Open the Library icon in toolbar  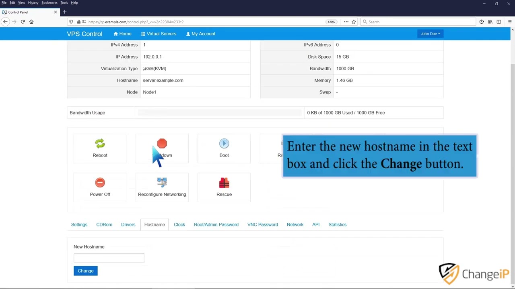pyautogui.click(x=490, y=22)
